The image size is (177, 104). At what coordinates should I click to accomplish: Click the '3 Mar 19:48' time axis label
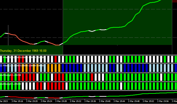pos(134,101)
